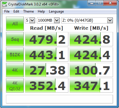Click the 4K QD32 write result 347.1
This screenshot has width=119, height=108.
tap(91, 85)
